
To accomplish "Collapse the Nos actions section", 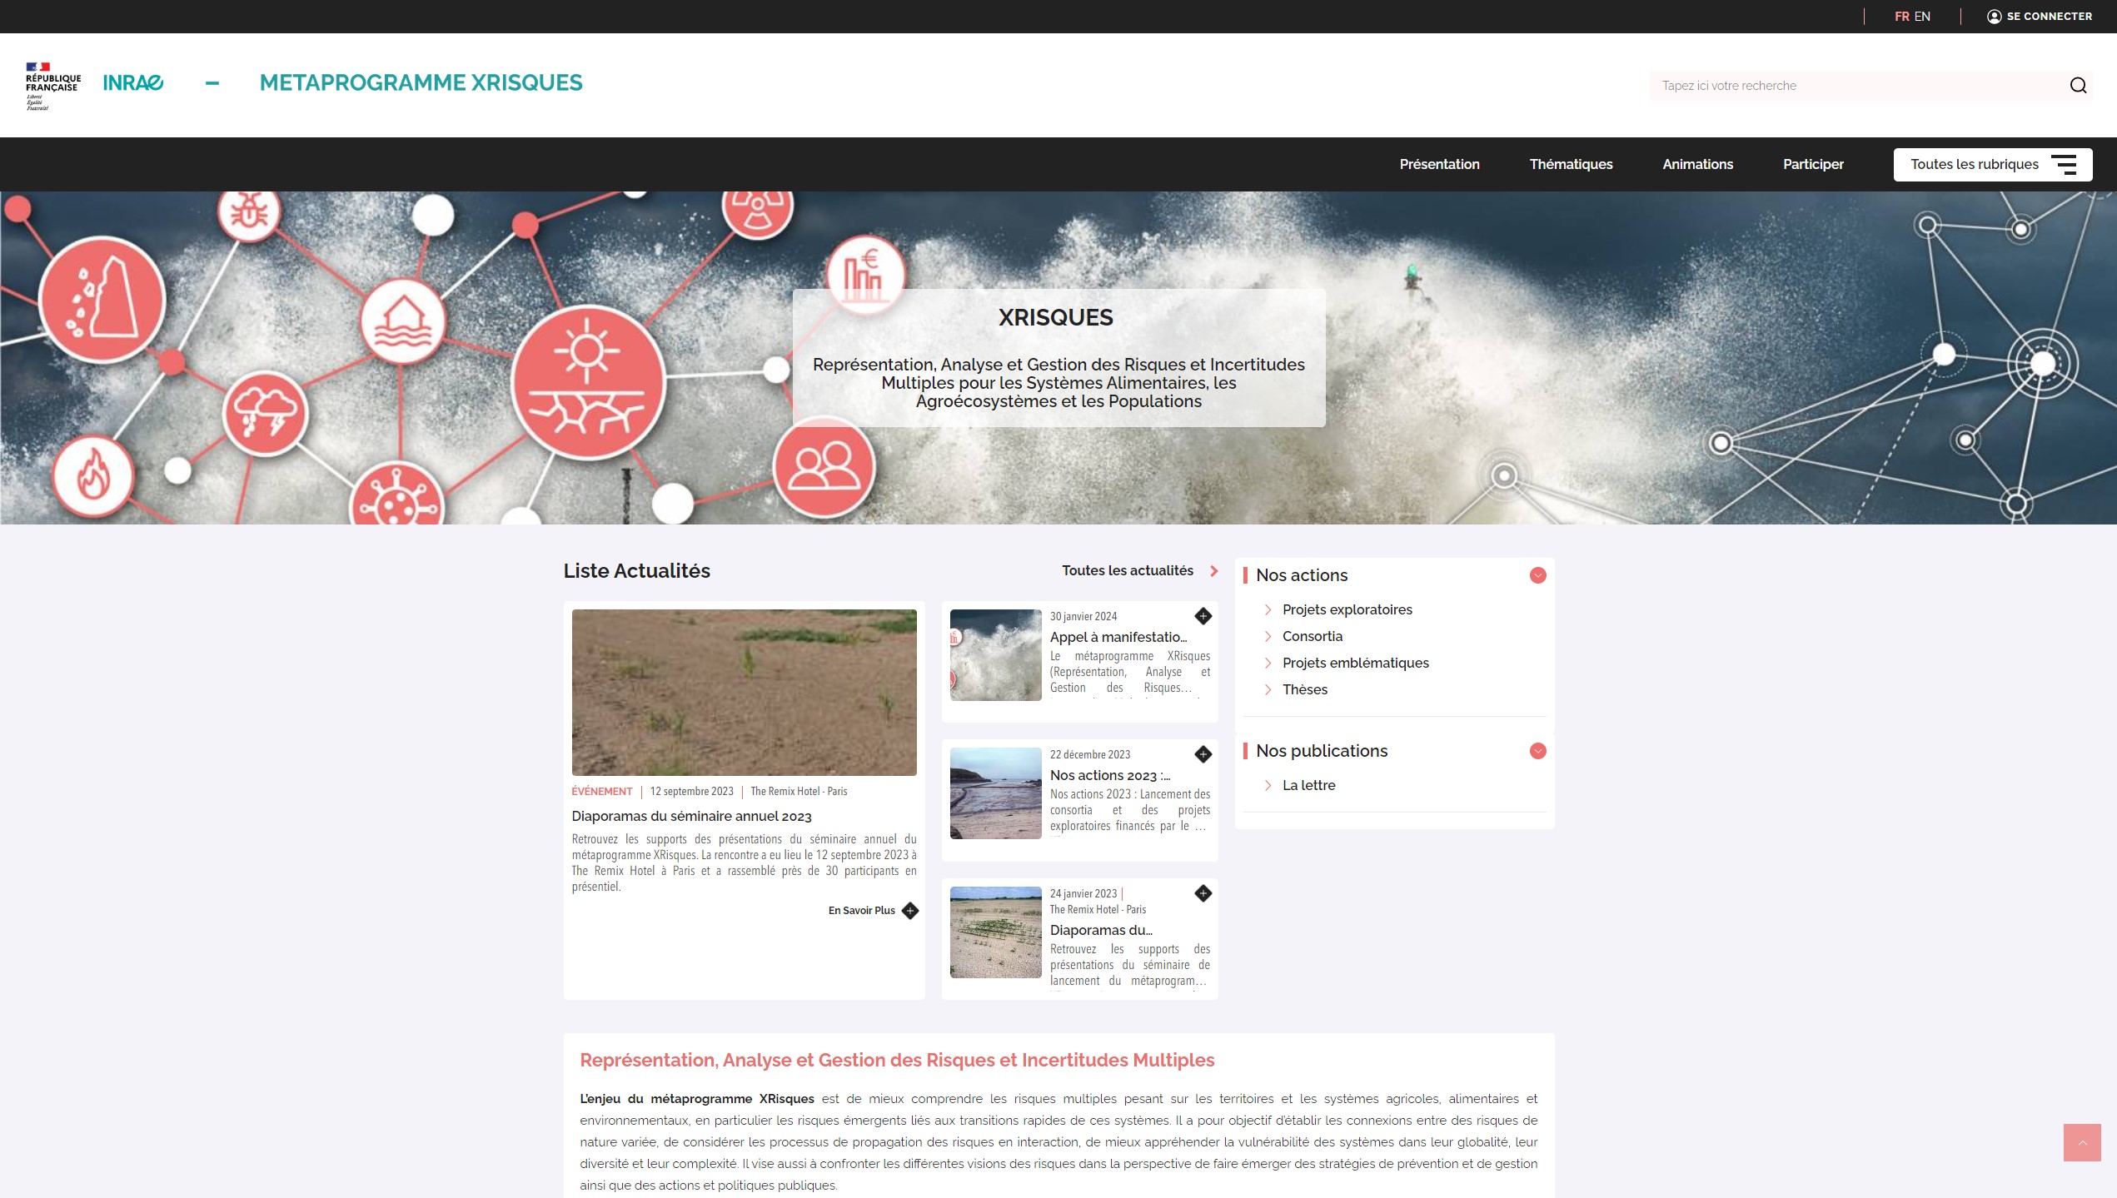I will 1537,575.
